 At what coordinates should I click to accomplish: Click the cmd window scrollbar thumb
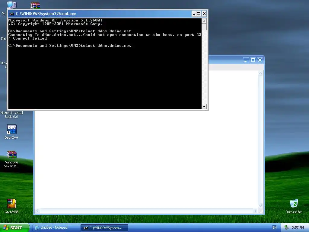click(x=204, y=27)
